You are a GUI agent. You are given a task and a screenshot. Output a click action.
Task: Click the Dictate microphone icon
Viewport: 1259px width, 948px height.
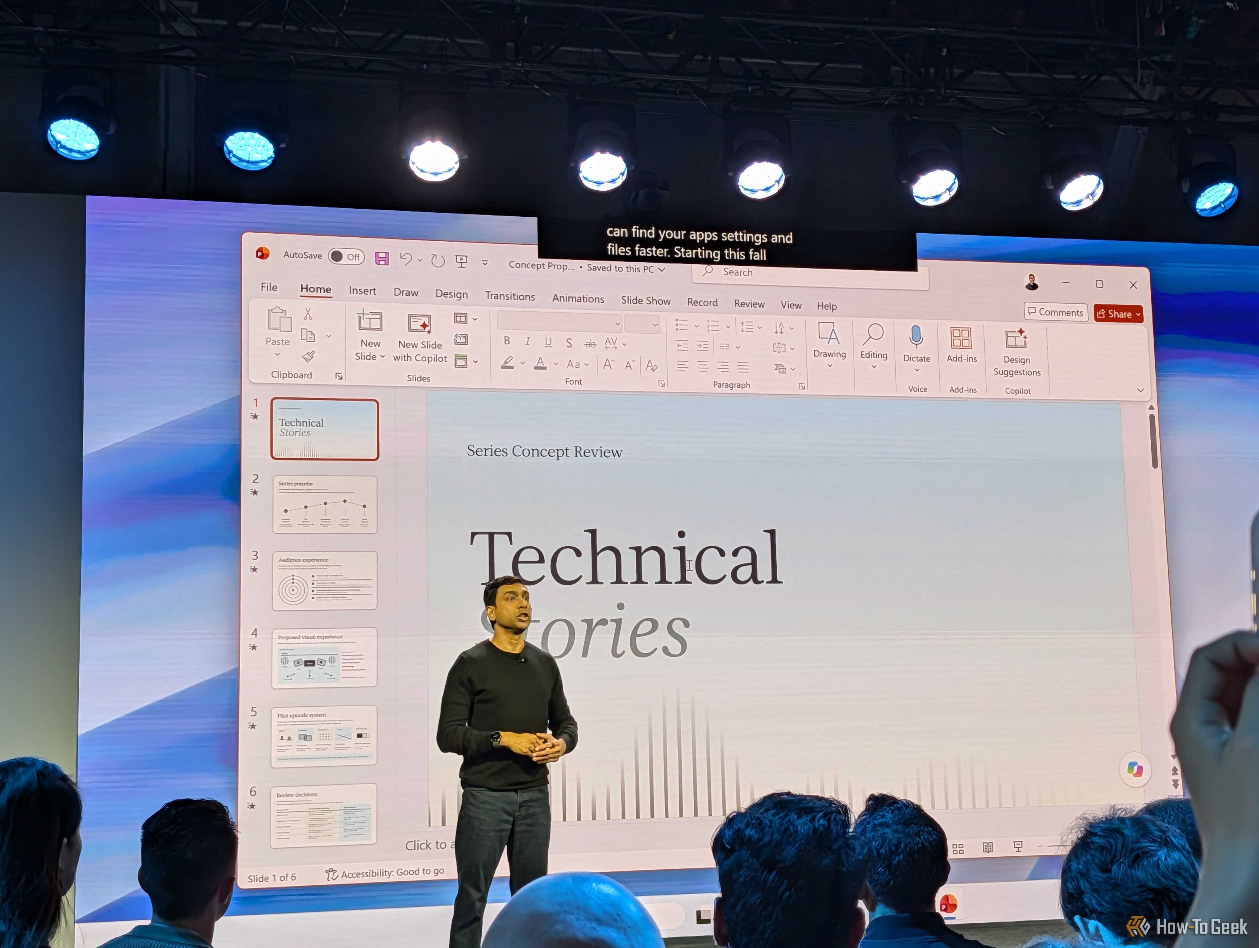click(x=916, y=337)
